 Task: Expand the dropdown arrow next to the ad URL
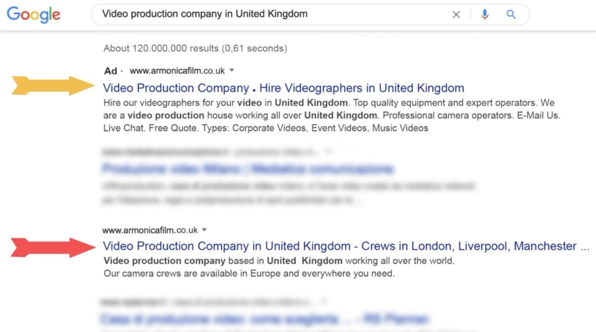click(x=232, y=70)
